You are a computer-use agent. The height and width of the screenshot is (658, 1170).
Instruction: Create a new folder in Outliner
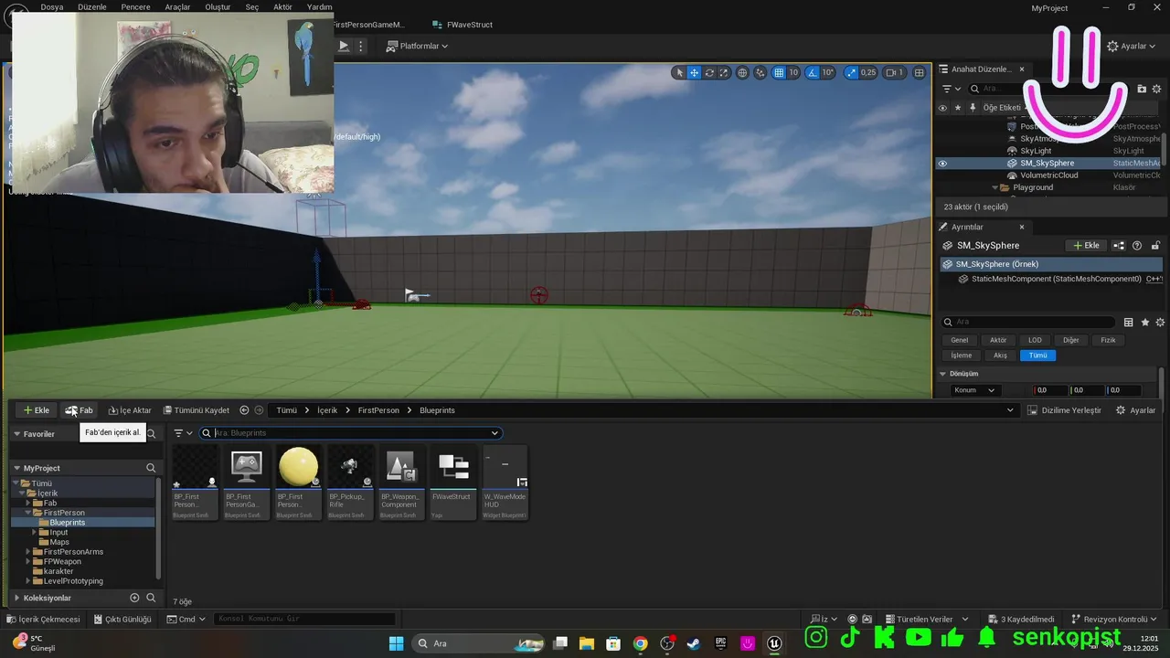coord(1142,89)
